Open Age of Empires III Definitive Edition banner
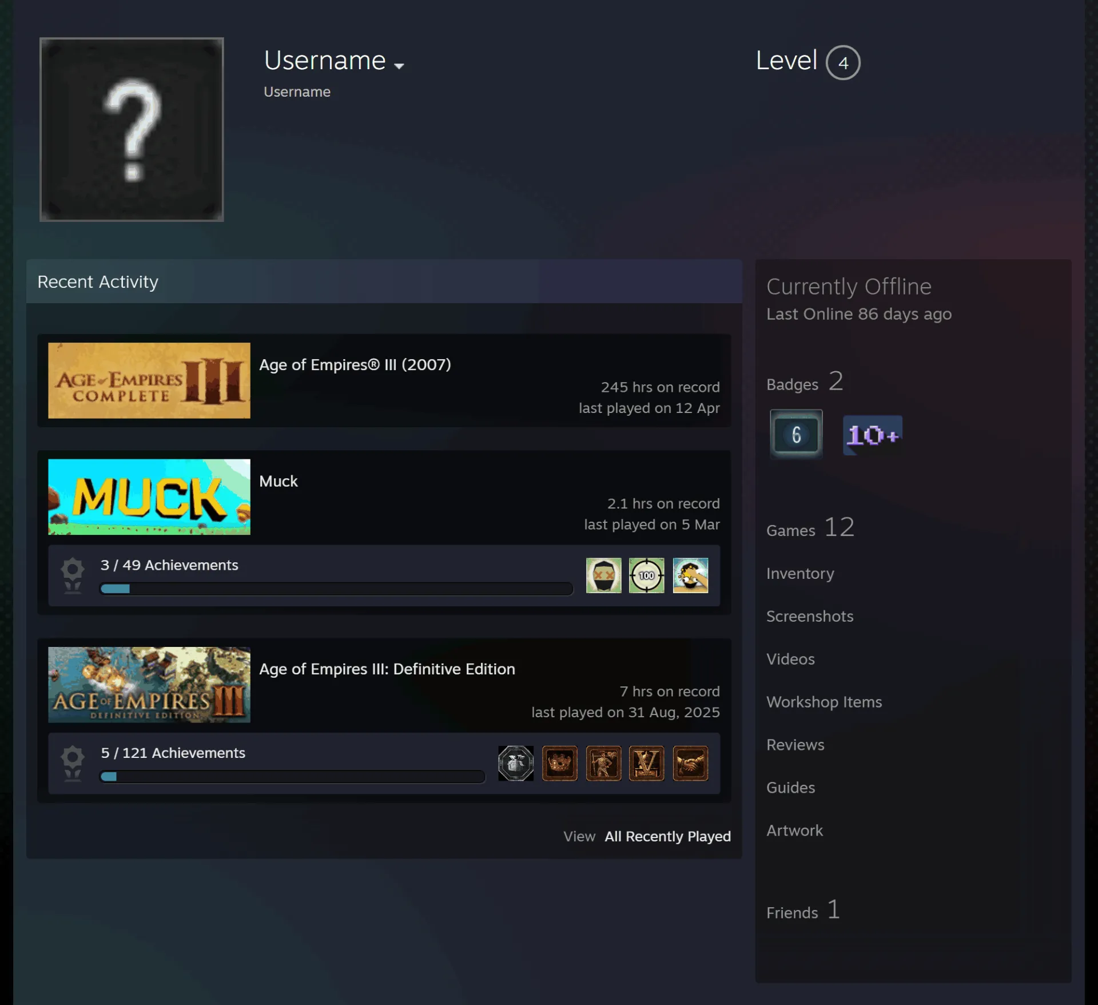The width and height of the screenshot is (1098, 1005). pyautogui.click(x=149, y=685)
